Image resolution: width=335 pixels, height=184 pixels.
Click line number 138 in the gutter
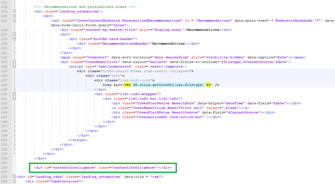pos(4,85)
